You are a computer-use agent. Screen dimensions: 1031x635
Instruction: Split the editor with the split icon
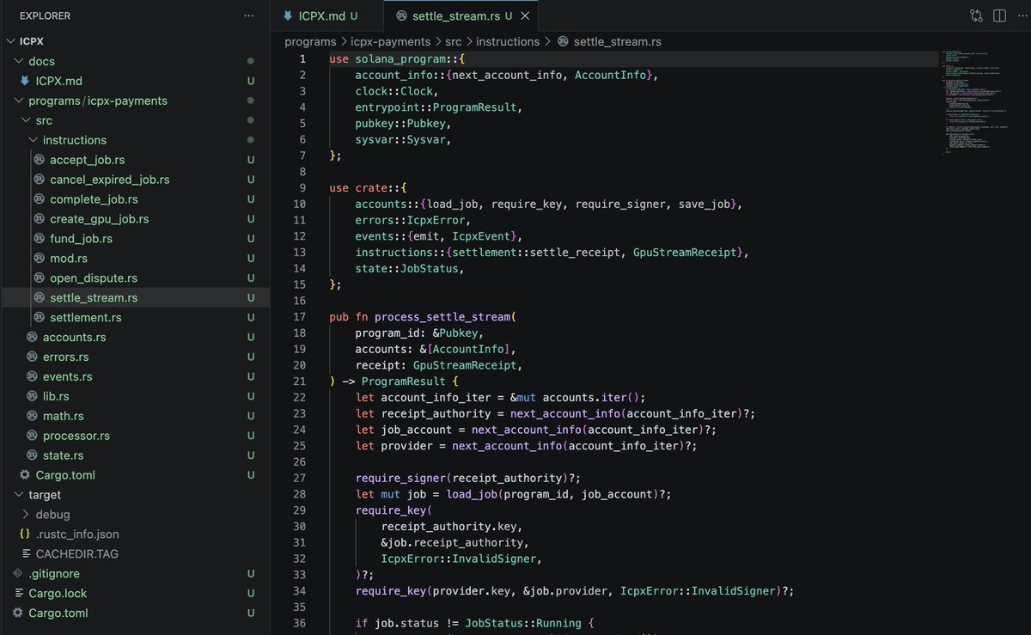click(999, 15)
